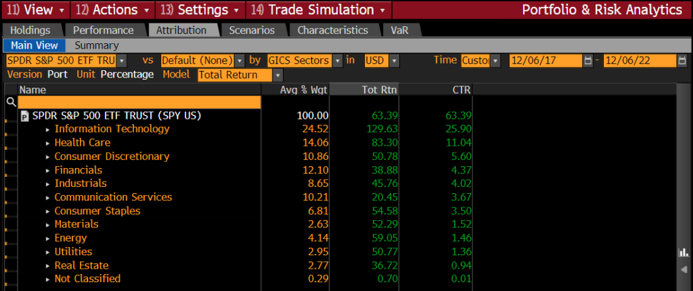Screen dimensions: 693x291
Task: Expand the Real Estate sector row
Action: pyautogui.click(x=48, y=266)
